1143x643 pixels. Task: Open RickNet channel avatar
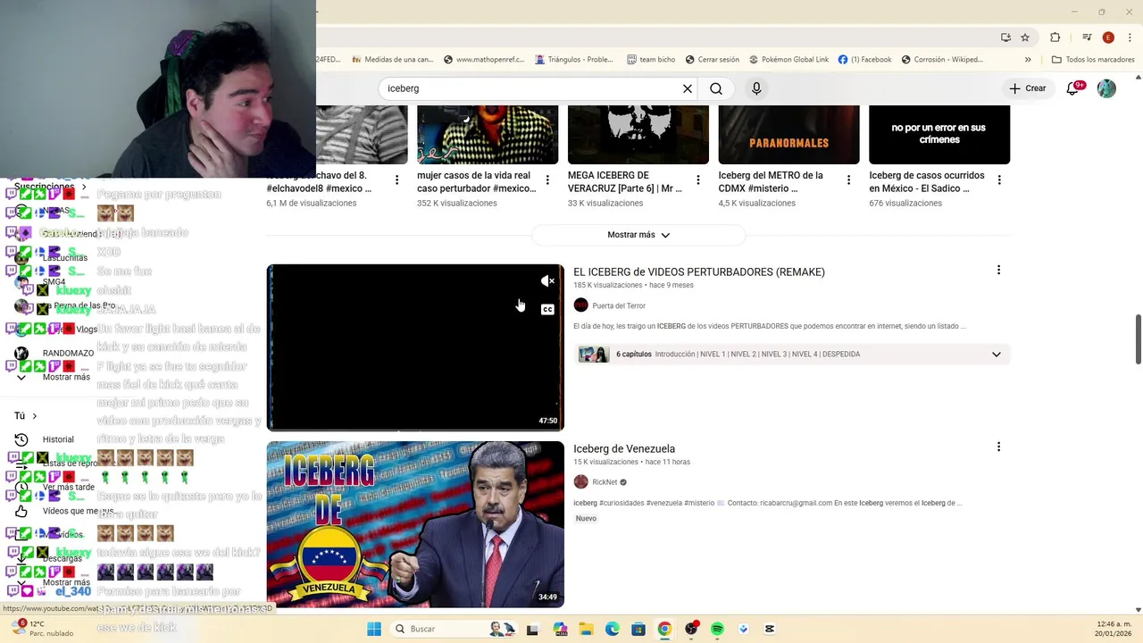coord(580,482)
